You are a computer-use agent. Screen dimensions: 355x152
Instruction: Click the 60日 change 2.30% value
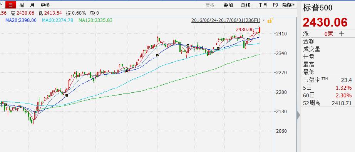[344, 95]
